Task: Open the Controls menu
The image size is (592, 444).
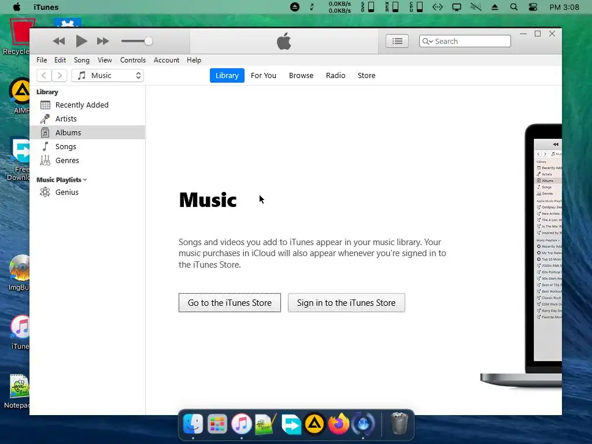Action: pyautogui.click(x=132, y=60)
